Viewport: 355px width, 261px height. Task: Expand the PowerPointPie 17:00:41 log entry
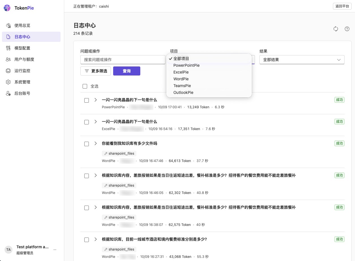pos(96,100)
